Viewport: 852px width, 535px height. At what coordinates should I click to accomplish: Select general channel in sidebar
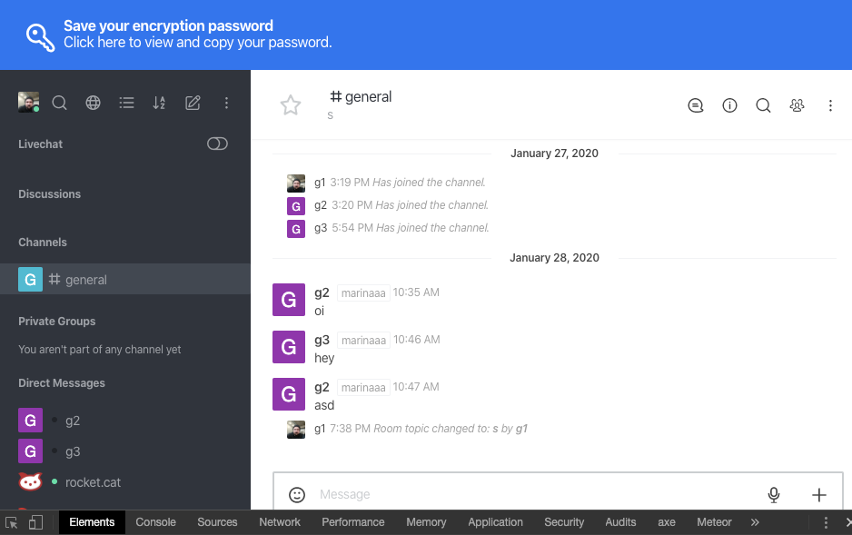point(125,279)
